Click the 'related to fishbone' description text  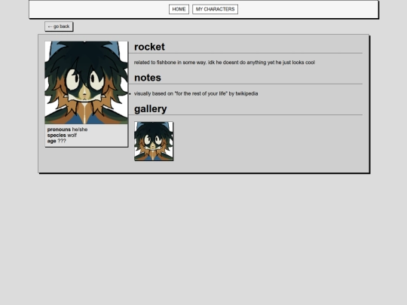(225, 63)
